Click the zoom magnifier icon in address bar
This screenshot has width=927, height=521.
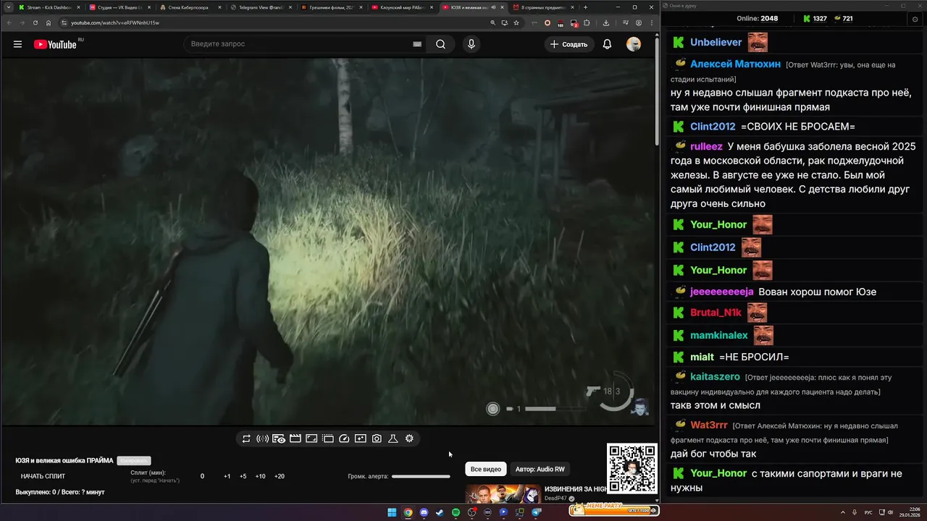tap(493, 22)
